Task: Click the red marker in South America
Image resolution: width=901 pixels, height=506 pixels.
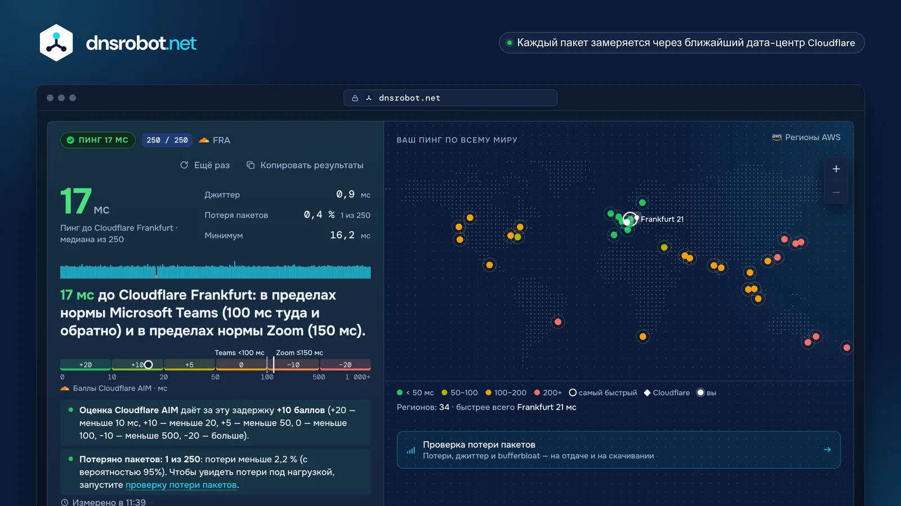Action: point(557,322)
